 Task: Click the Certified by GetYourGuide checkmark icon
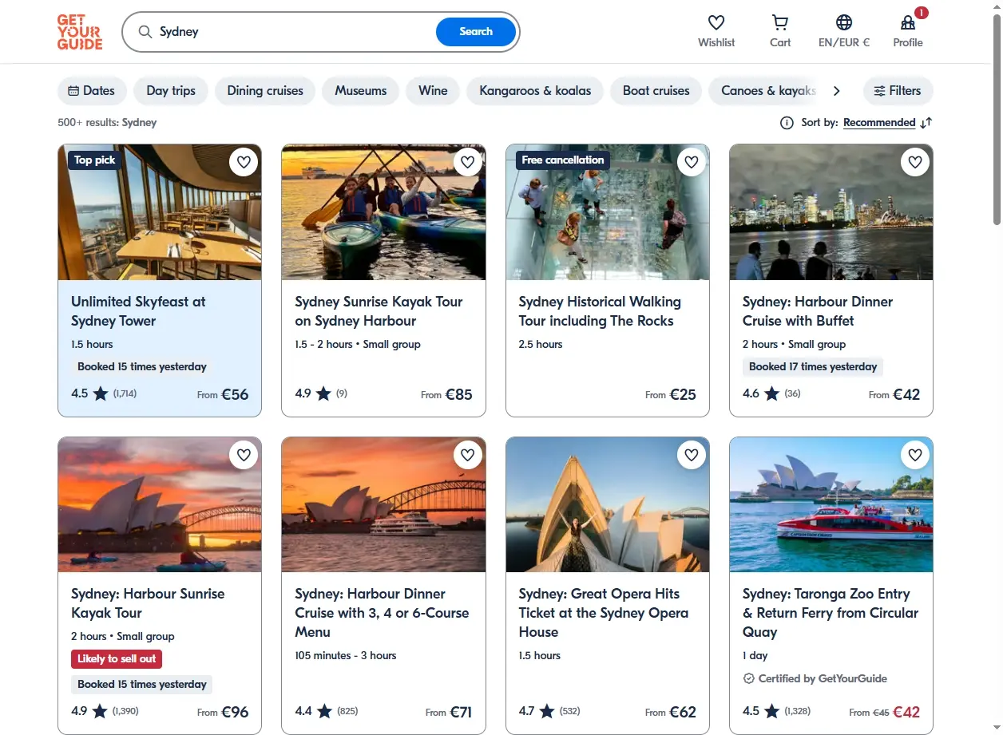pyautogui.click(x=748, y=679)
